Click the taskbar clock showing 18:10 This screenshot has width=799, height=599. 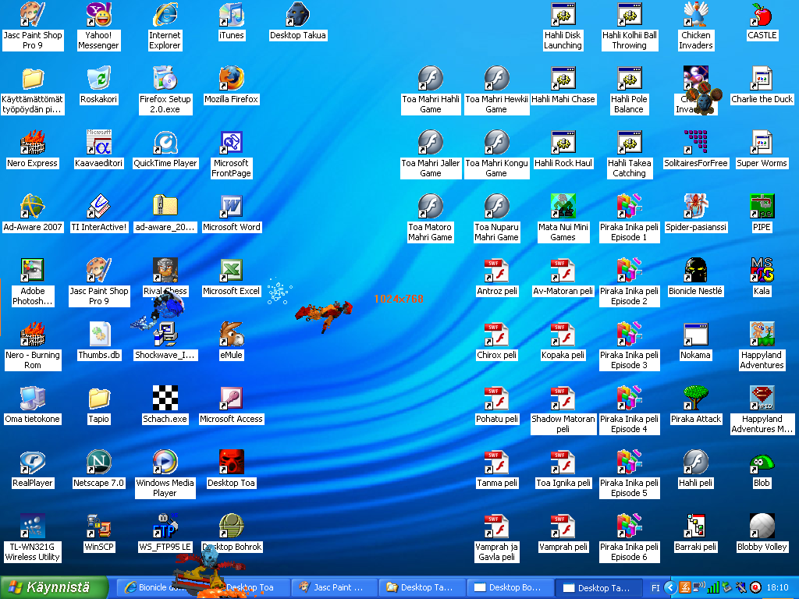pos(777,587)
